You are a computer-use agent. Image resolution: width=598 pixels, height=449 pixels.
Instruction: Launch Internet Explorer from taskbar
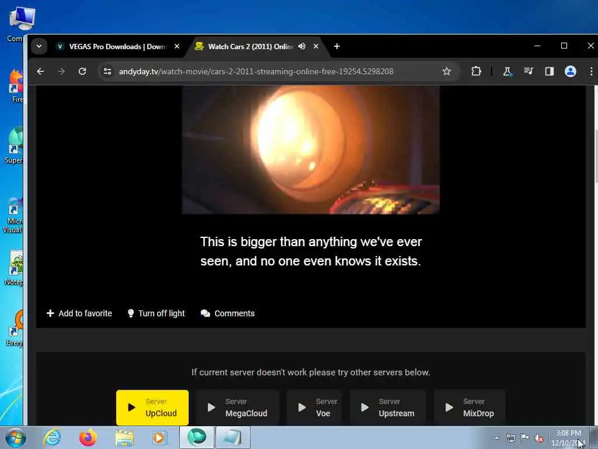[52, 437]
